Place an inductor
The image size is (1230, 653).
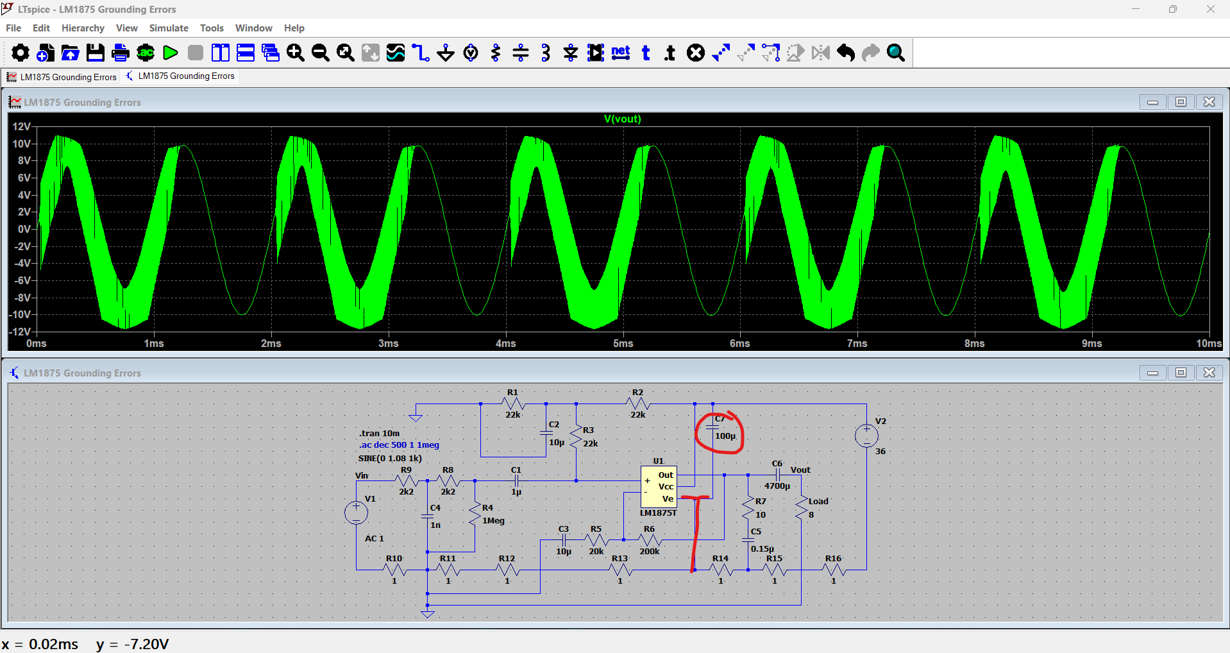546,53
